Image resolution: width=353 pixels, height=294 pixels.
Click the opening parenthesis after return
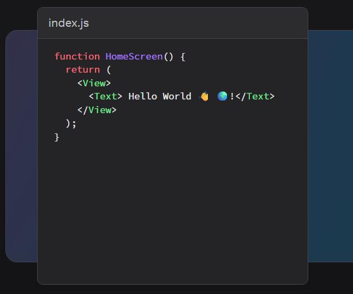[109, 69]
